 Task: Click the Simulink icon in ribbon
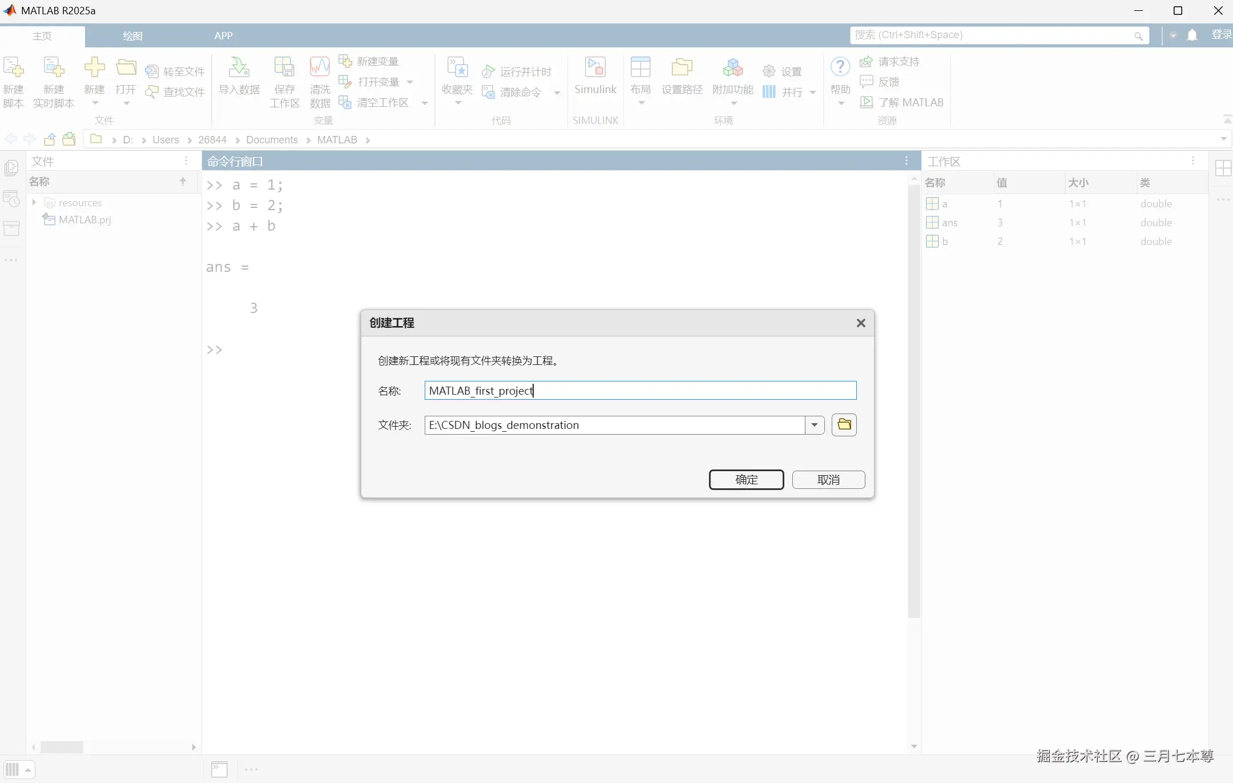(x=595, y=67)
